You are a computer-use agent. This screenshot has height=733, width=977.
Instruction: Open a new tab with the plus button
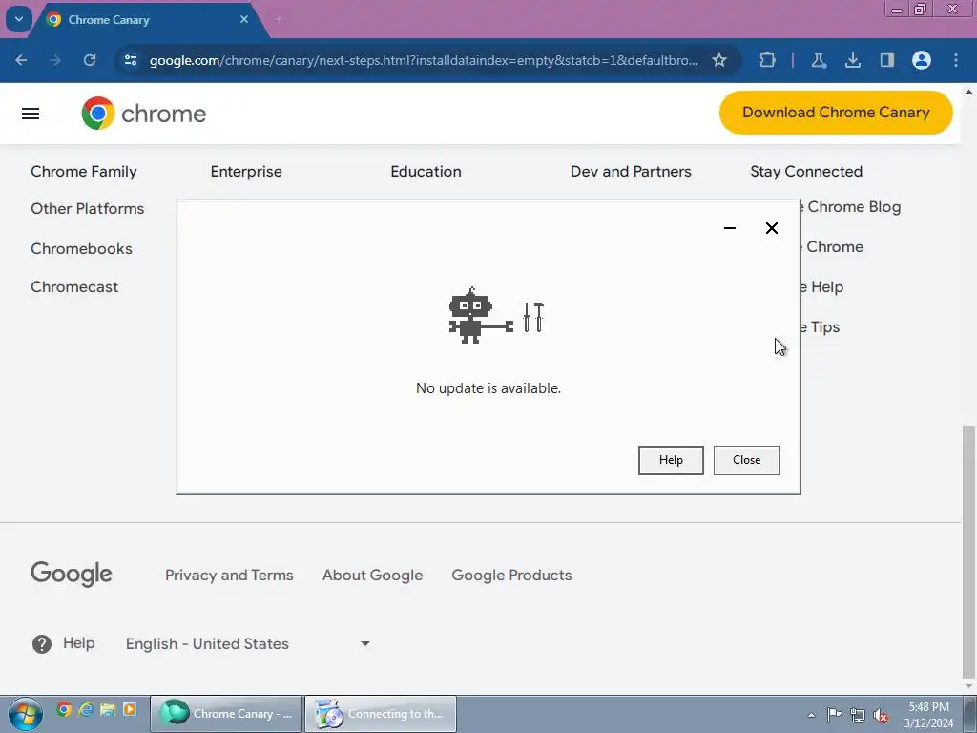pyautogui.click(x=278, y=19)
